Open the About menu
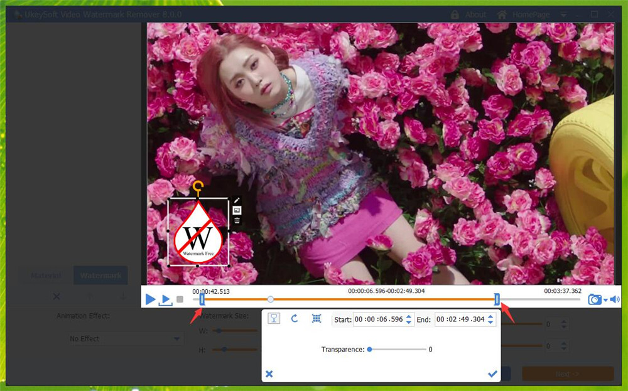 pos(475,14)
